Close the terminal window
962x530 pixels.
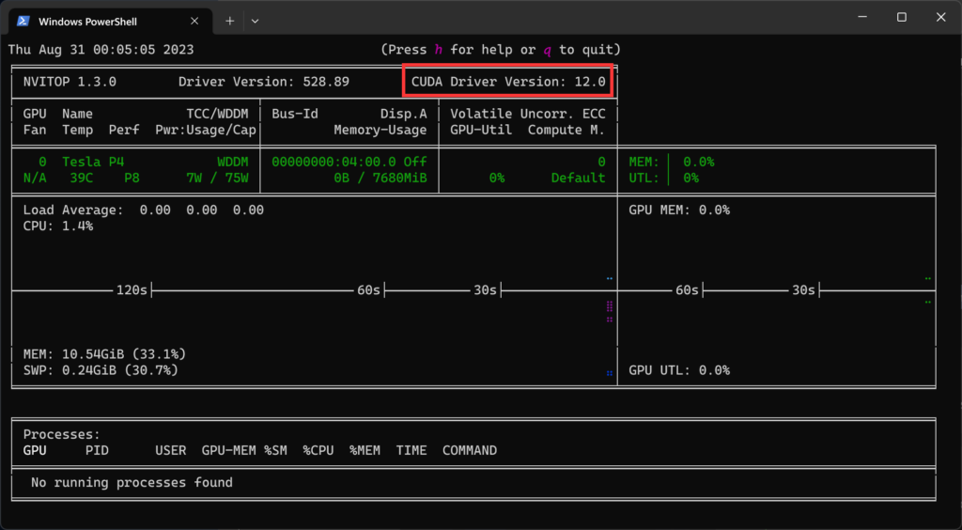point(940,17)
